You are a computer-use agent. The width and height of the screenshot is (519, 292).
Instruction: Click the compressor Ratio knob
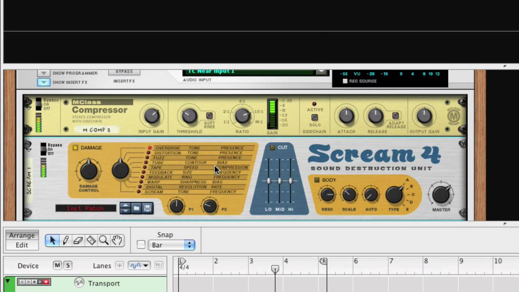242,116
